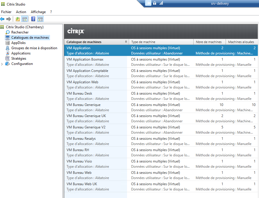Select the VM Application Web catalog
Viewport: 259px width, 198px height.
(161, 84)
